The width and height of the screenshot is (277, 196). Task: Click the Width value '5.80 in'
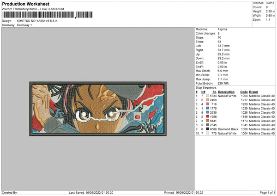[270, 16]
